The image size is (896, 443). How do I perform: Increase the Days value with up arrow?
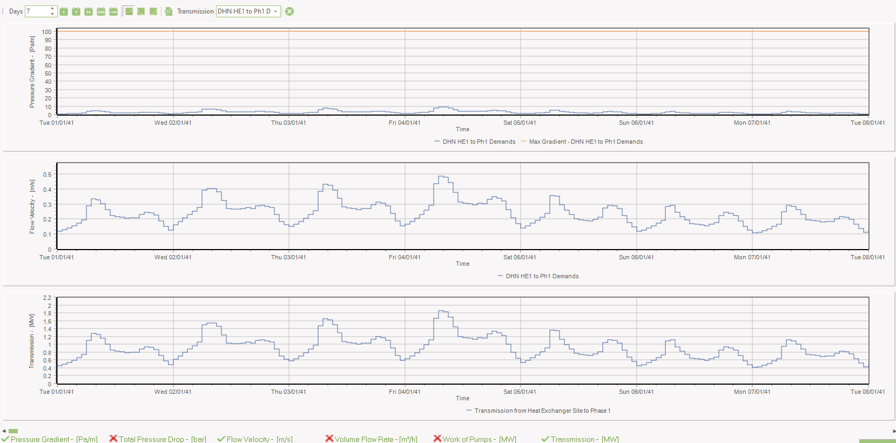click(52, 9)
